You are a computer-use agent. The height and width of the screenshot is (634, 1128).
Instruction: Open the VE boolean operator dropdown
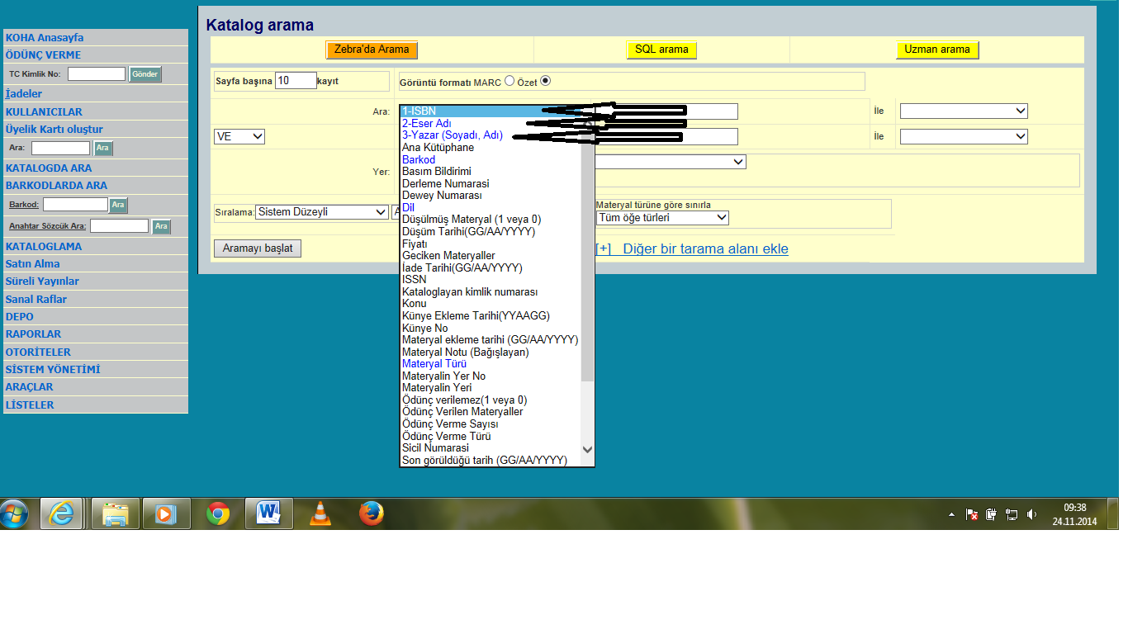(x=239, y=136)
